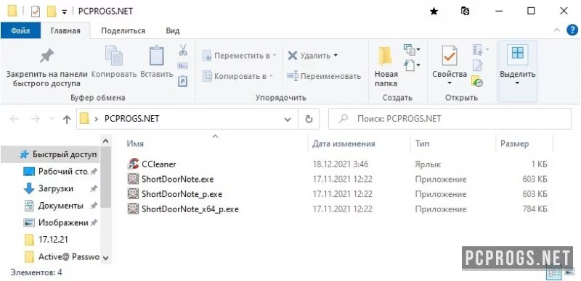Open the Recent locations dropdown arrow

pyautogui.click(x=52, y=119)
